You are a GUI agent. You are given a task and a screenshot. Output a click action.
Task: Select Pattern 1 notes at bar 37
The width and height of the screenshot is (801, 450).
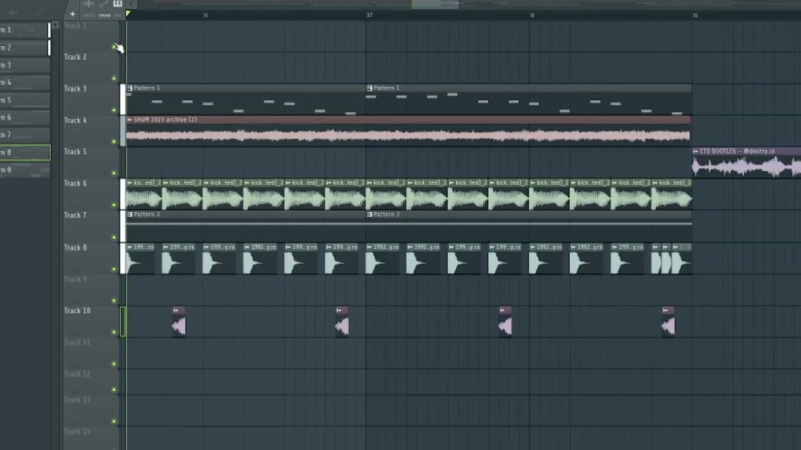pyautogui.click(x=529, y=103)
